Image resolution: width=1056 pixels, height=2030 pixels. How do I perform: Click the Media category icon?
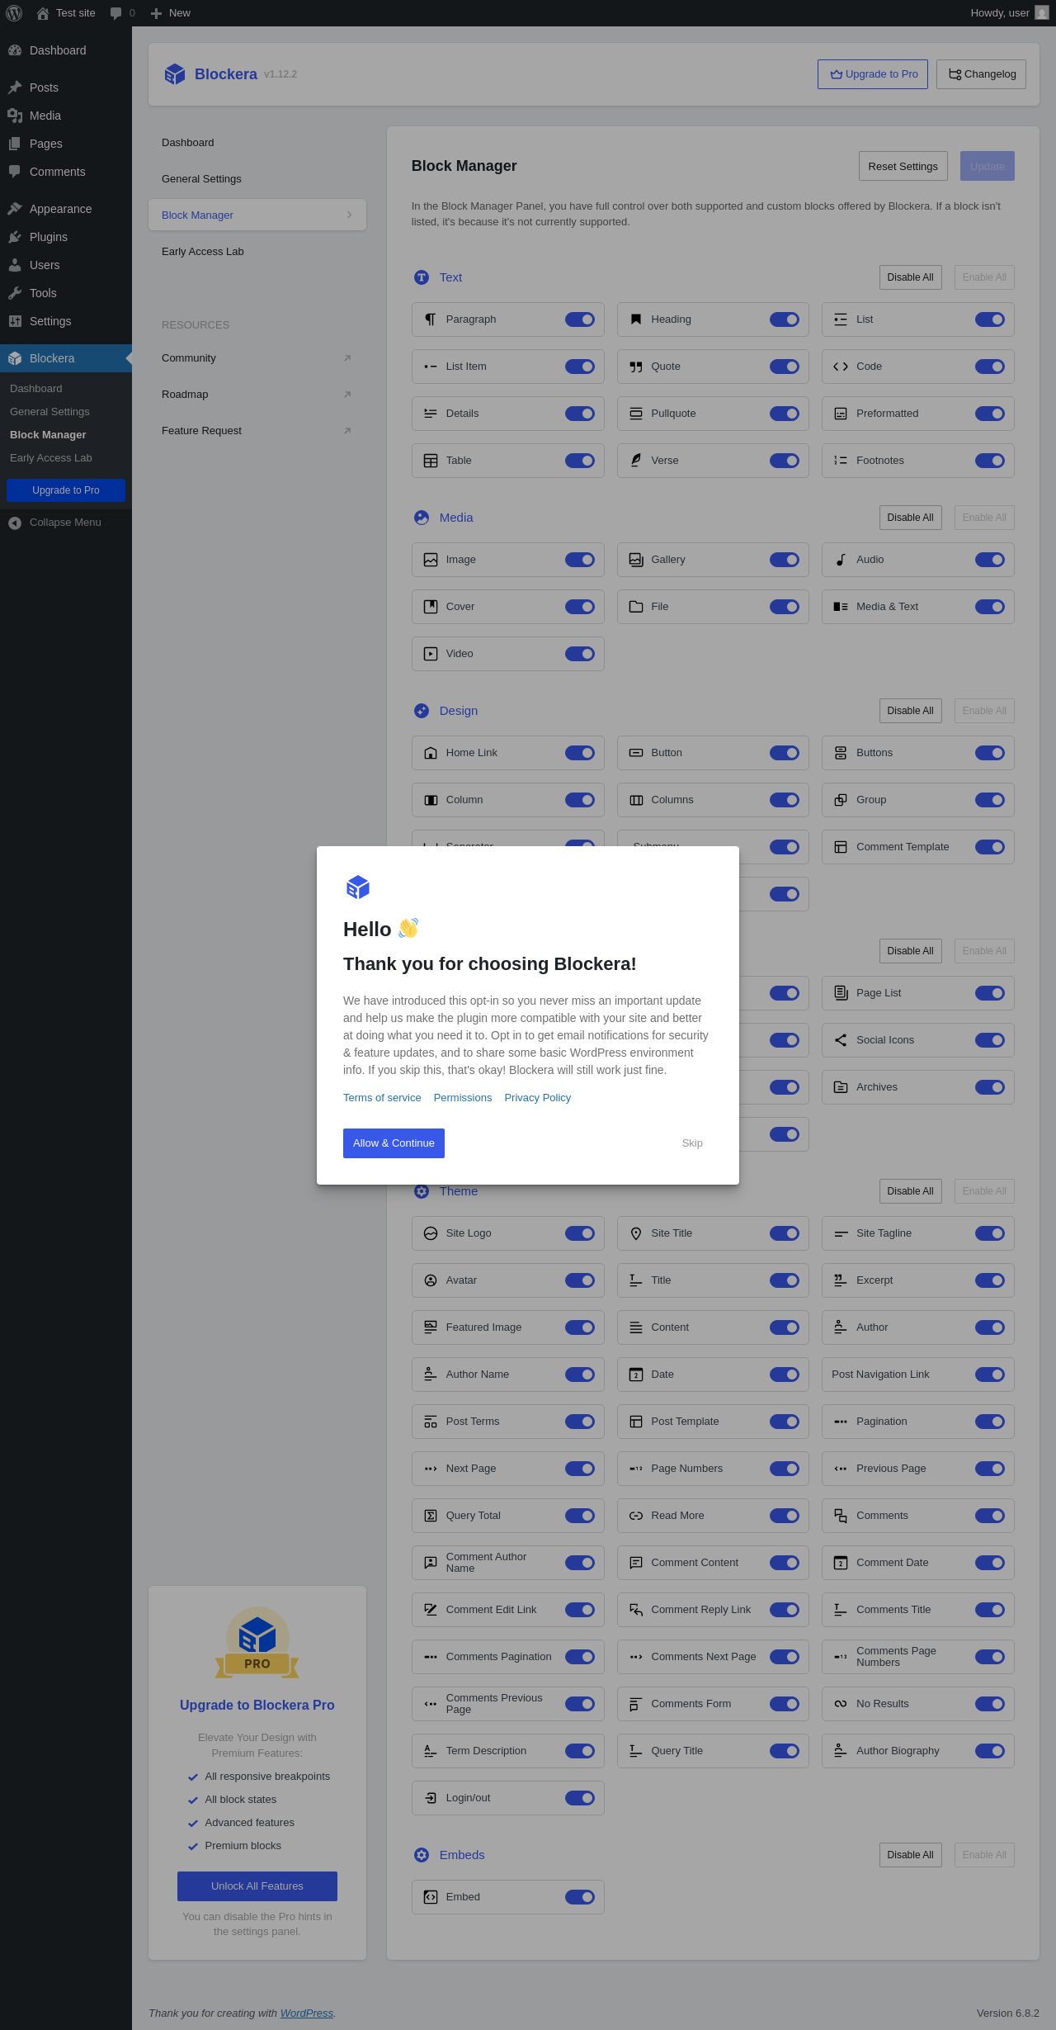click(x=422, y=518)
